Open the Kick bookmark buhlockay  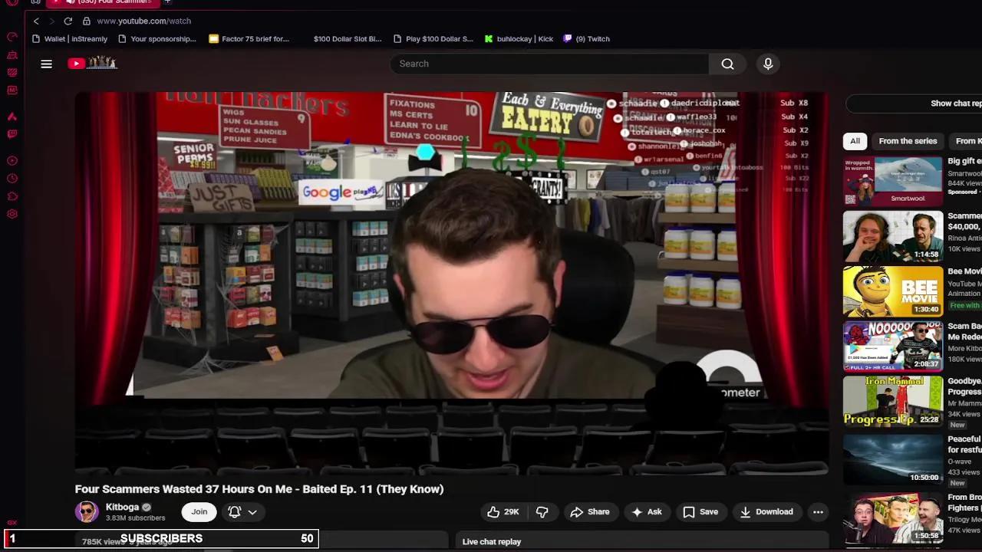519,38
